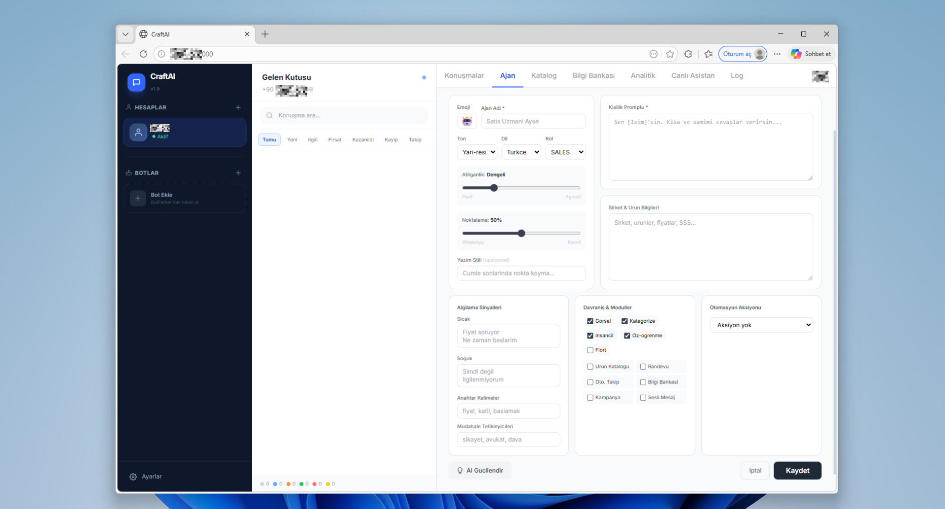Enable the Flort module checkbox
Screen dimensions: 945x509
(x=590, y=350)
